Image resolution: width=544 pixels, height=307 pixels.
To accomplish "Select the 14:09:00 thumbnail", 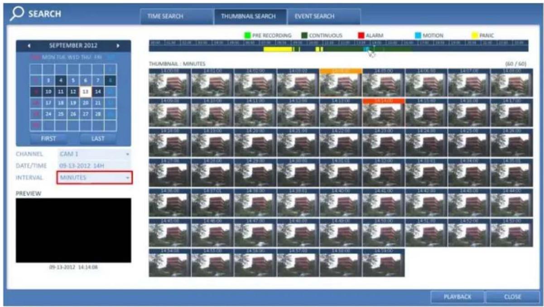I will 169,112.
